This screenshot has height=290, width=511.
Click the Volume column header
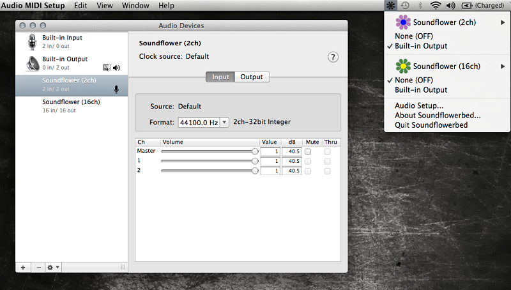click(x=210, y=142)
